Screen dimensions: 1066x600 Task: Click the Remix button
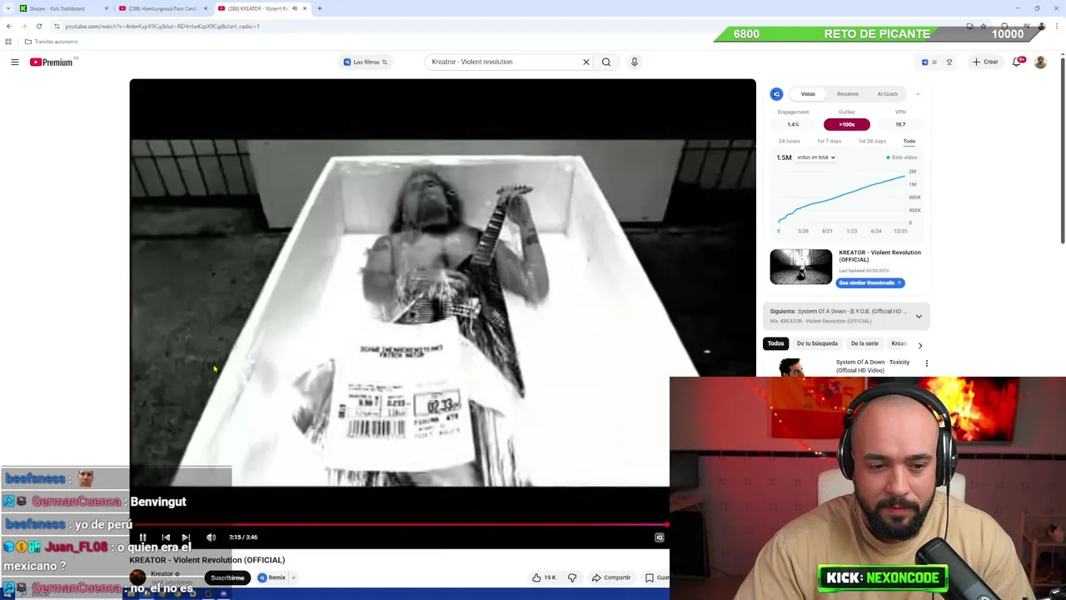271,577
